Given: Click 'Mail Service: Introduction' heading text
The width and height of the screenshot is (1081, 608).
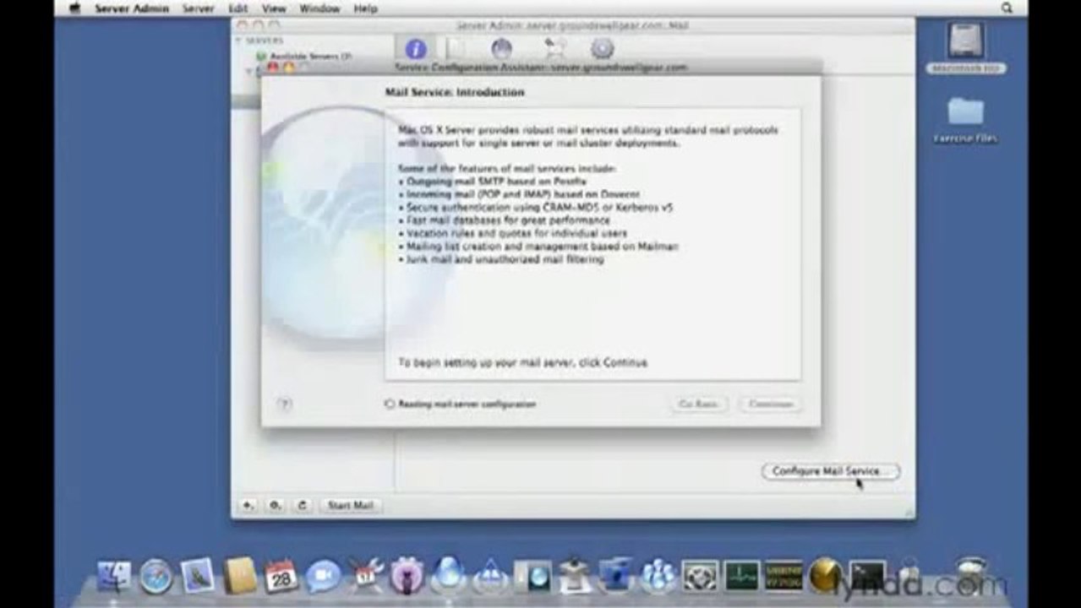Looking at the screenshot, I should pyautogui.click(x=455, y=92).
